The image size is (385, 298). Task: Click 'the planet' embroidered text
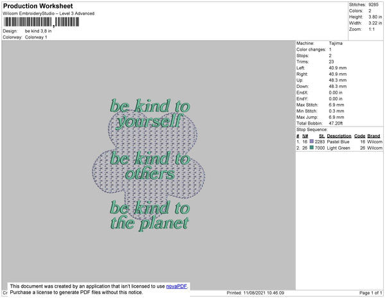(x=150, y=223)
